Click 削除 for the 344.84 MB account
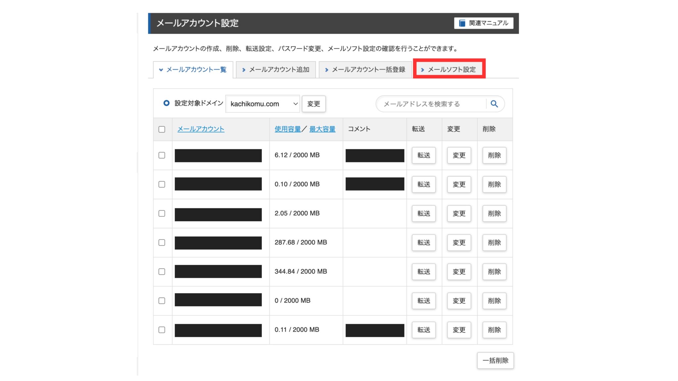The image size is (678, 381). click(494, 272)
